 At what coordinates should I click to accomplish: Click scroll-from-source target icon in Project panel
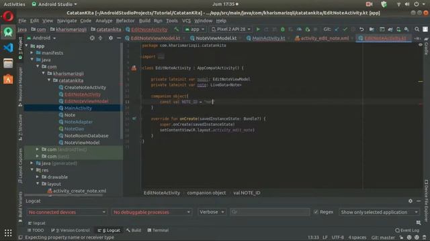(x=92, y=38)
